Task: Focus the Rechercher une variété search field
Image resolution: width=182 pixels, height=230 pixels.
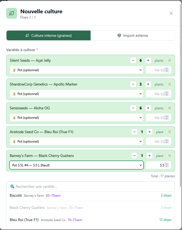Action: pyautogui.click(x=91, y=186)
